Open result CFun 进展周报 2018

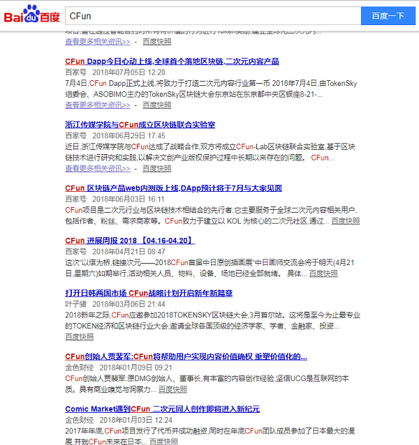(x=130, y=241)
